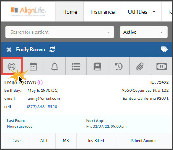
Task: Expand the Utilities menu
Action: click(x=141, y=12)
